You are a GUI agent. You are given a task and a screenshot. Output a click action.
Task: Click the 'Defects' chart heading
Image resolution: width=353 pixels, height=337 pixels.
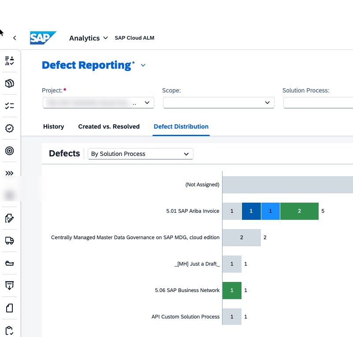(x=64, y=153)
